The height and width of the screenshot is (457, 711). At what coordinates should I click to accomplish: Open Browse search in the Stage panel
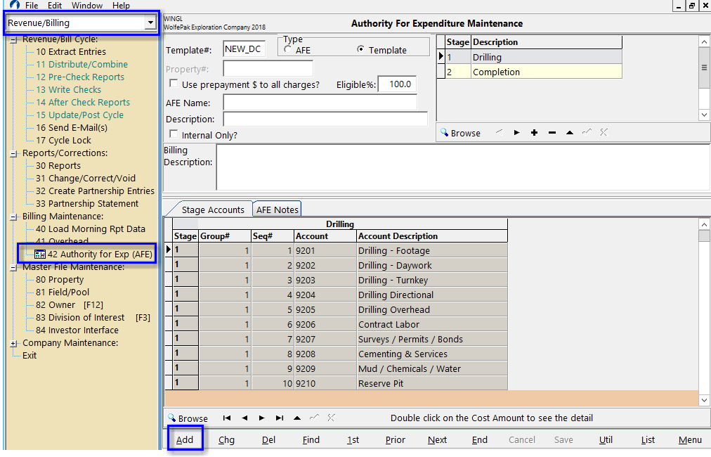point(460,132)
